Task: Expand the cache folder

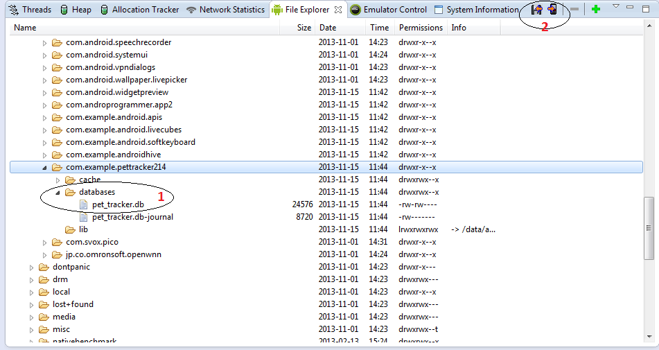Action: (x=58, y=180)
